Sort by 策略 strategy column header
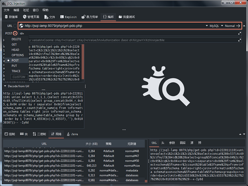 109,144
